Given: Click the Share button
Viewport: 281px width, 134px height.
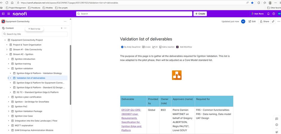Looking at the screenshot, I should pyautogui.click(x=264, y=21).
